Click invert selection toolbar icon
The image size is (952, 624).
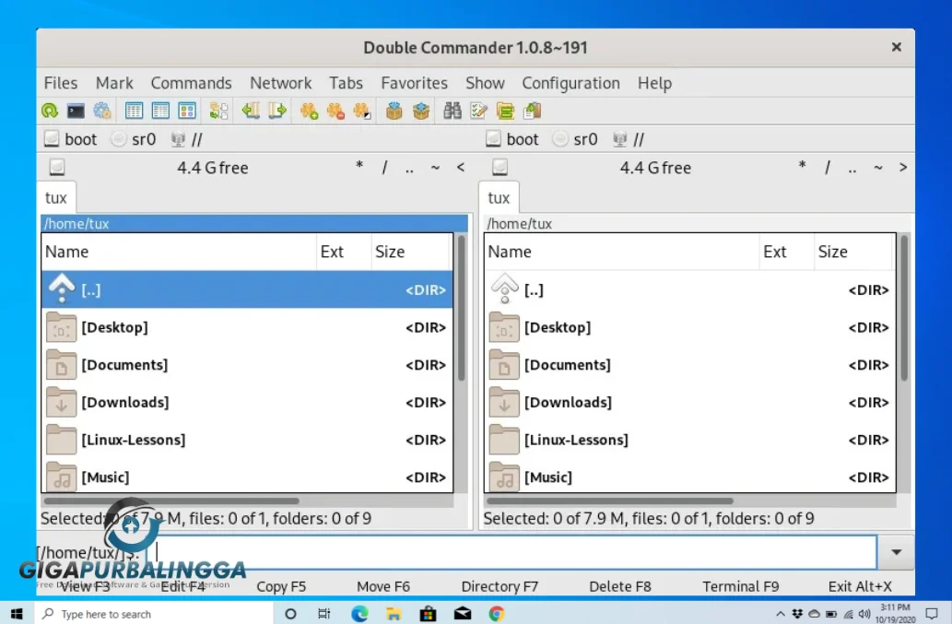click(x=362, y=111)
